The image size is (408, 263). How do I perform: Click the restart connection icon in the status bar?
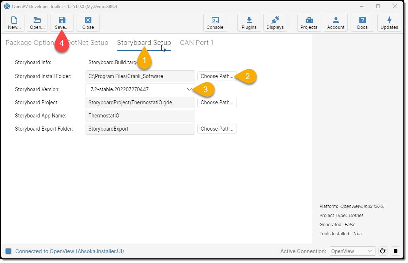tap(383, 251)
